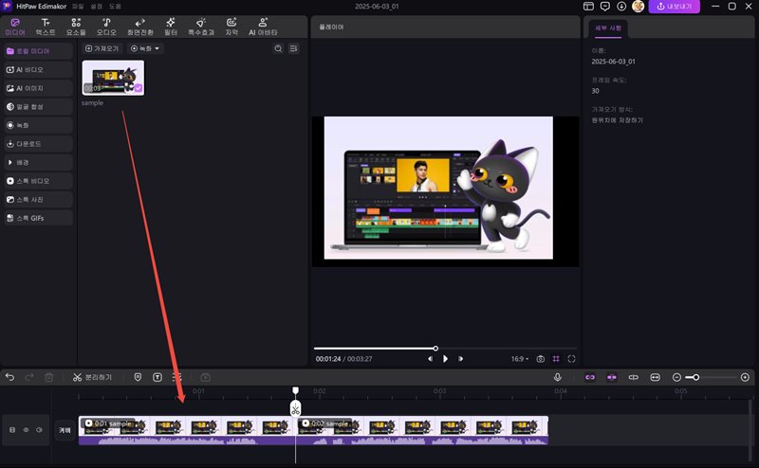Click the delete trash icon

pos(49,377)
